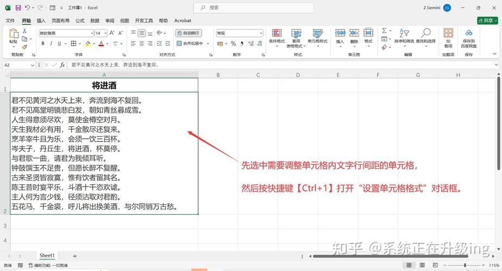502x271 pixels.
Task: Toggle 自动换行 wrap text
Action: [188, 33]
